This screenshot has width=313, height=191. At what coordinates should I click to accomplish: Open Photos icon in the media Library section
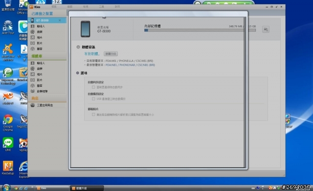[x=33, y=74]
